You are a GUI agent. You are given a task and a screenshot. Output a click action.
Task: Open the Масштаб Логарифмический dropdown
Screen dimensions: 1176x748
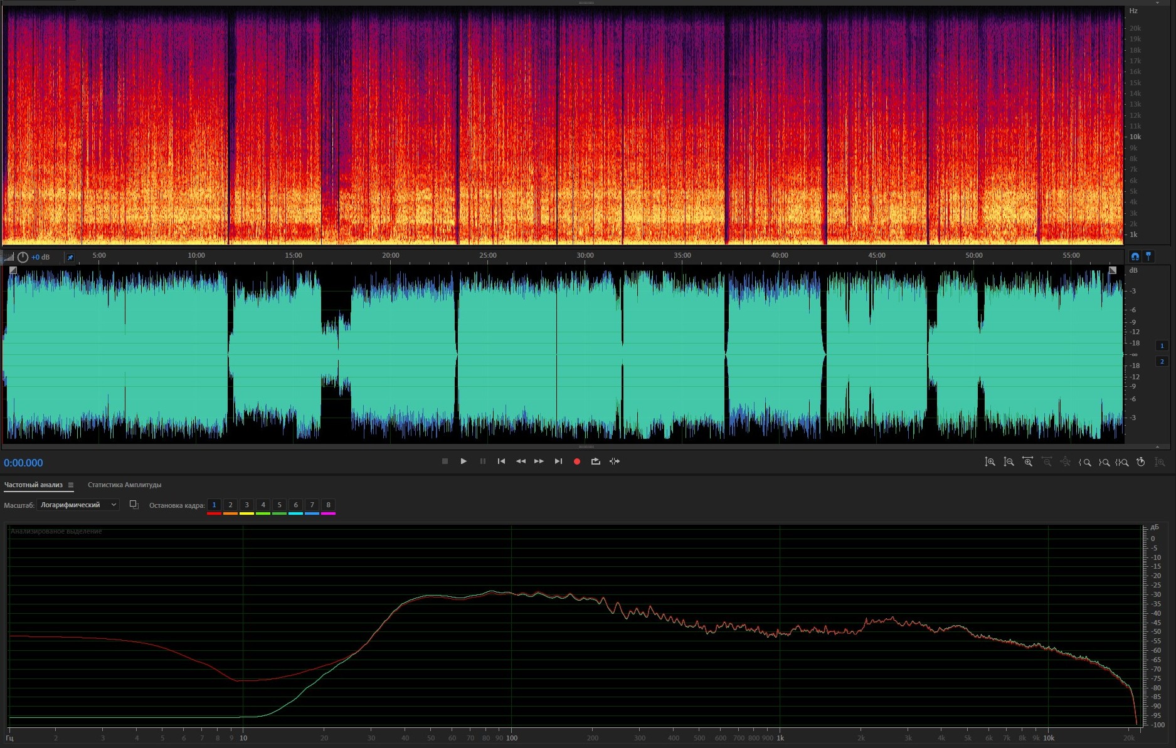78,505
